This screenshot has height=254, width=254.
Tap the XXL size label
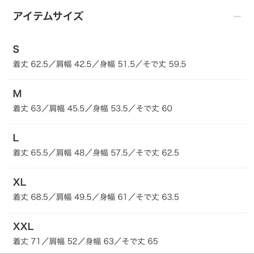(x=23, y=226)
